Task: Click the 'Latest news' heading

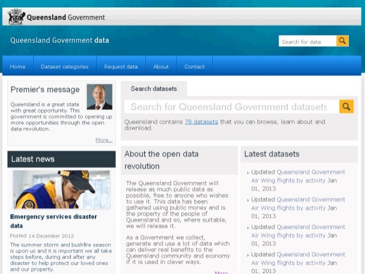Action: click(33, 159)
